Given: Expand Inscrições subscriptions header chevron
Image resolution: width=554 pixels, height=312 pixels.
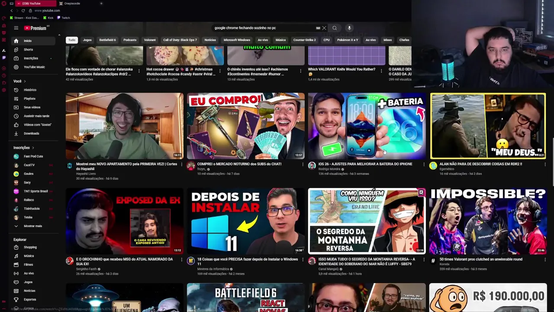Looking at the screenshot, I should (x=32, y=148).
